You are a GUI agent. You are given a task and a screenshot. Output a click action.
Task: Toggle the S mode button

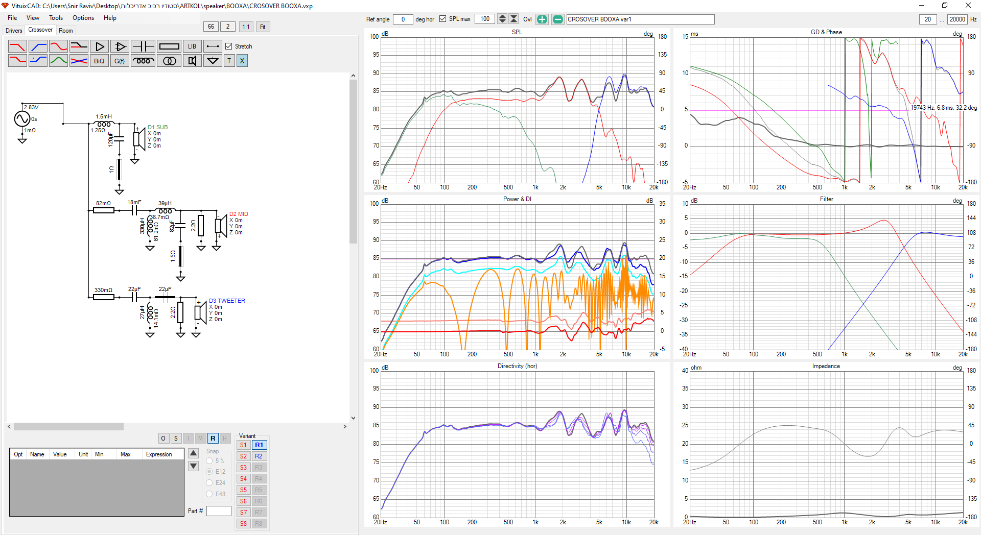[x=176, y=439]
